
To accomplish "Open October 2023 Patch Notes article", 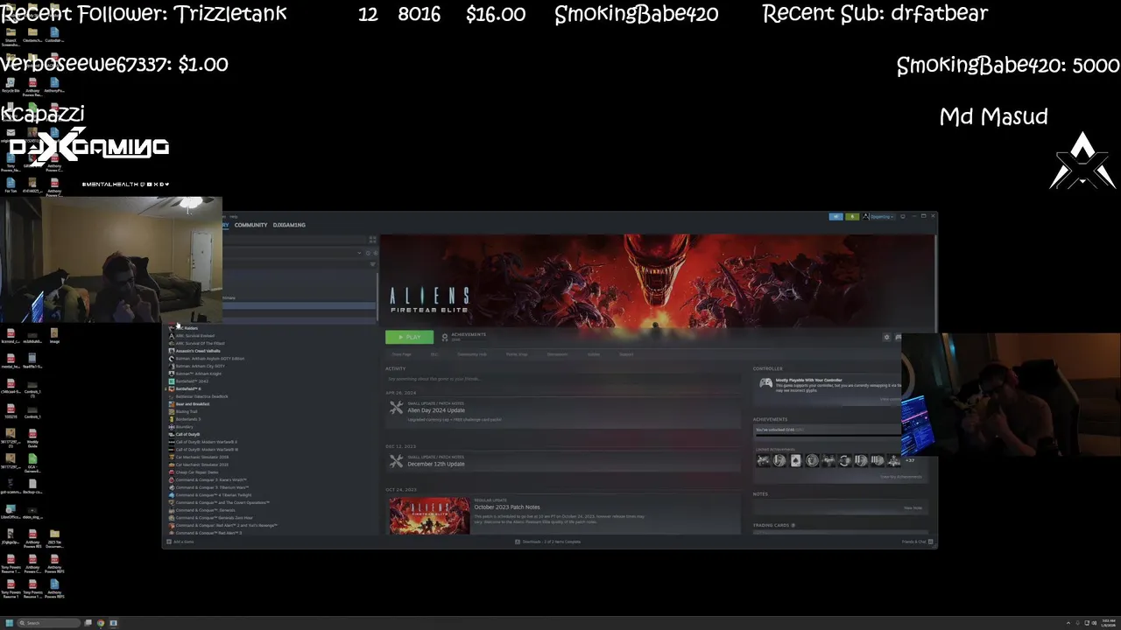I will coord(507,507).
